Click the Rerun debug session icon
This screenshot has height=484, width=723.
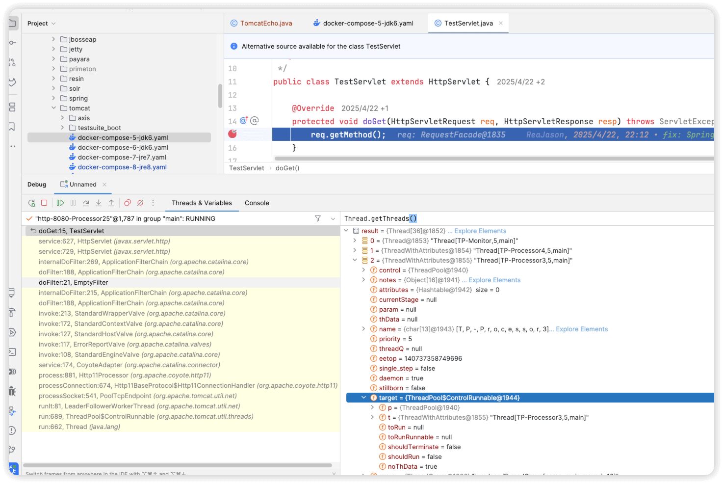(32, 203)
